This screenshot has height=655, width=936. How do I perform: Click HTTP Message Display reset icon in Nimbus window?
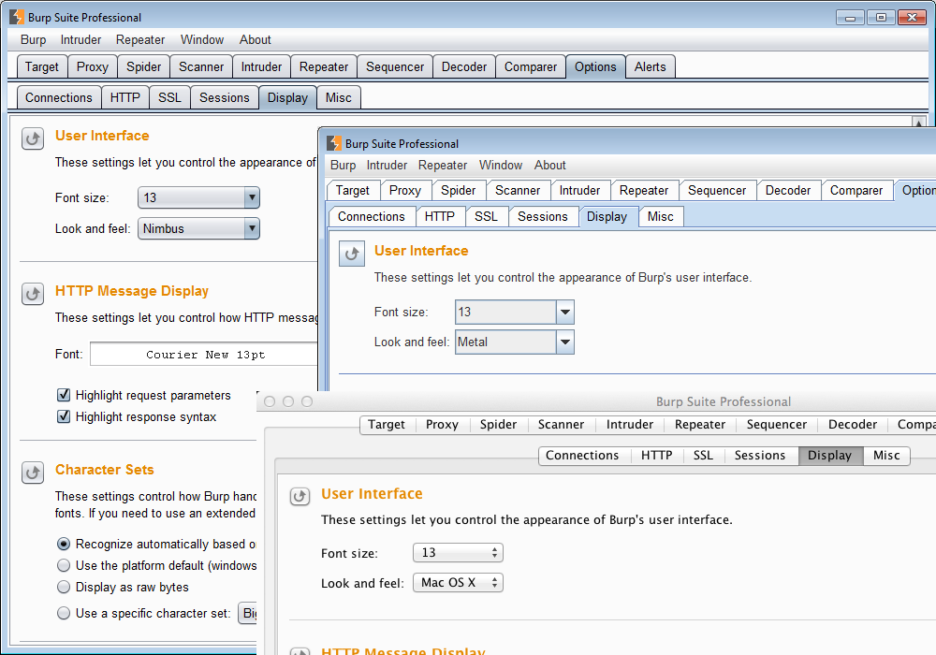point(33,294)
